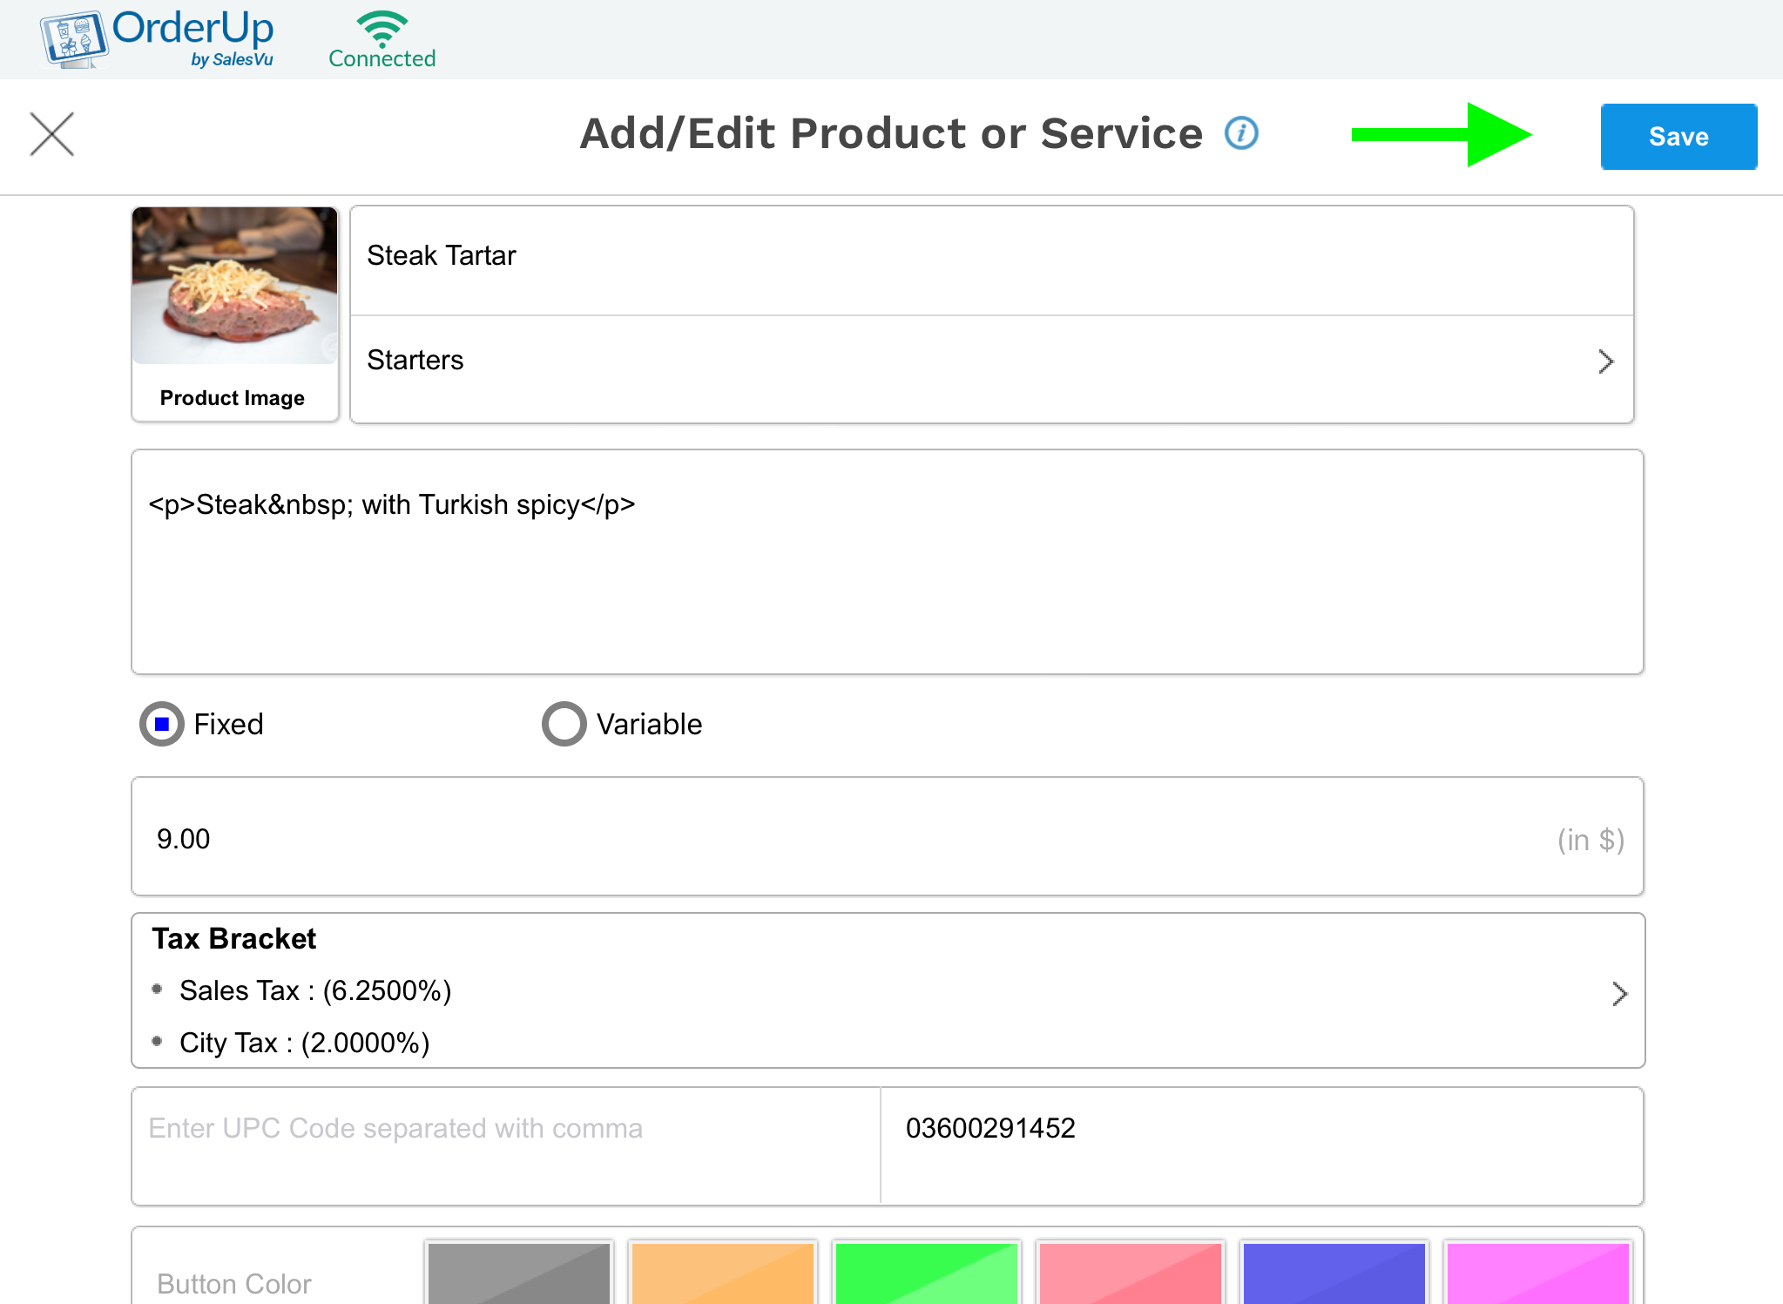Pick the orange button color swatch
Screen dimensions: 1783x1304
click(723, 1273)
